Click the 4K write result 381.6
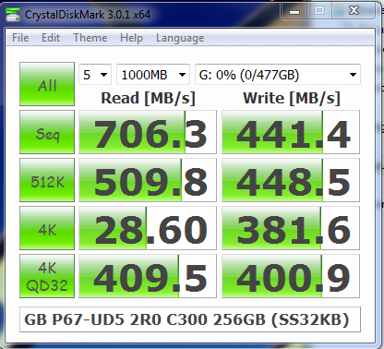Viewport: 384px width, 349px height. click(x=291, y=228)
